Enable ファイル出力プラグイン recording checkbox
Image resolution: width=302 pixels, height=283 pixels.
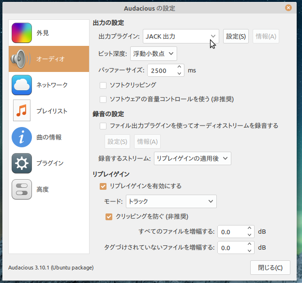coord(103,126)
